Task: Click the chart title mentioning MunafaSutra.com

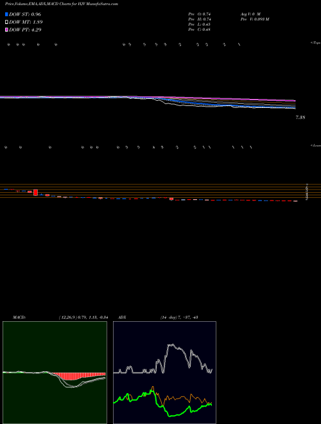Action: [62, 4]
